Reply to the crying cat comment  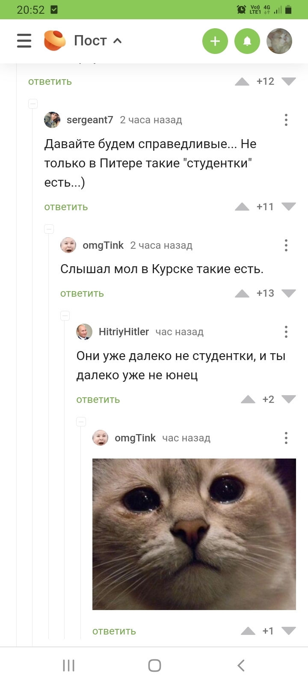pos(114,631)
